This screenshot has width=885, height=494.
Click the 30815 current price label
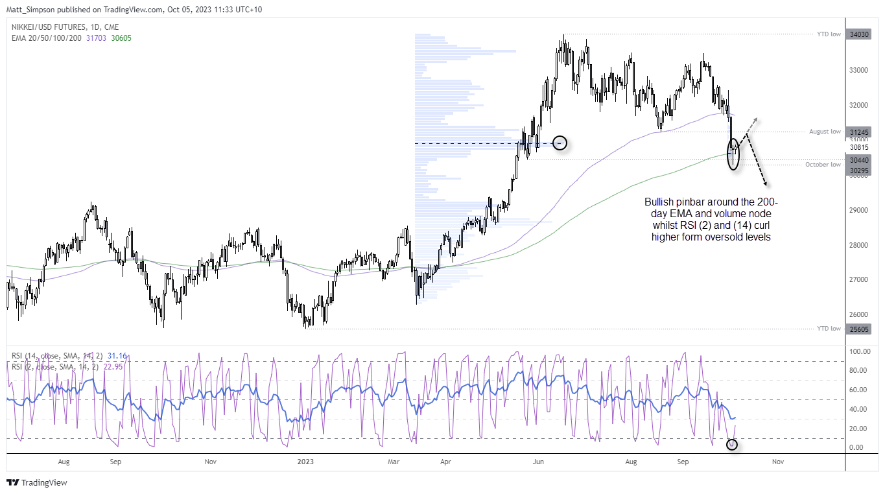[859, 148]
